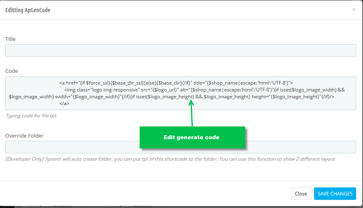Viewport: 363px width, 208px height.
Task: Click the Override Folder label
Action: 24,136
